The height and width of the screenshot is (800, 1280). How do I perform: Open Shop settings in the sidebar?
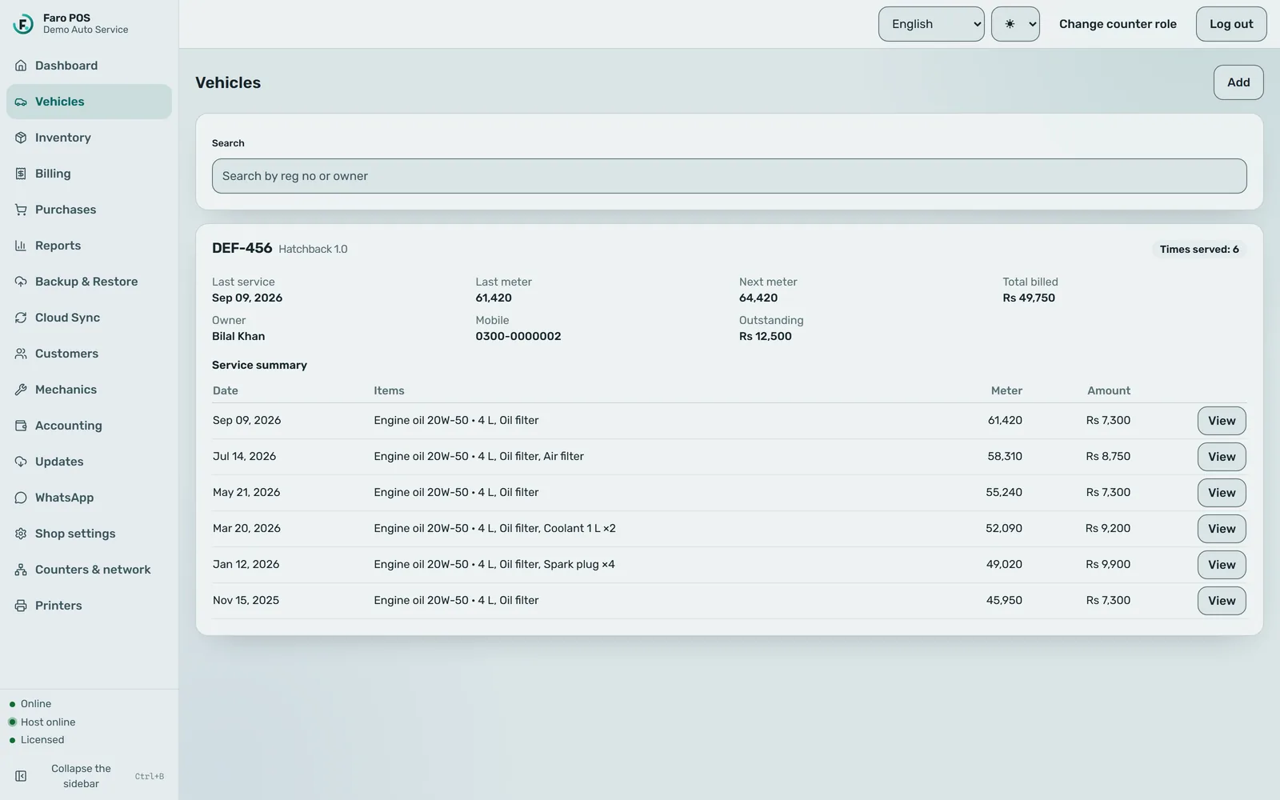click(89, 534)
